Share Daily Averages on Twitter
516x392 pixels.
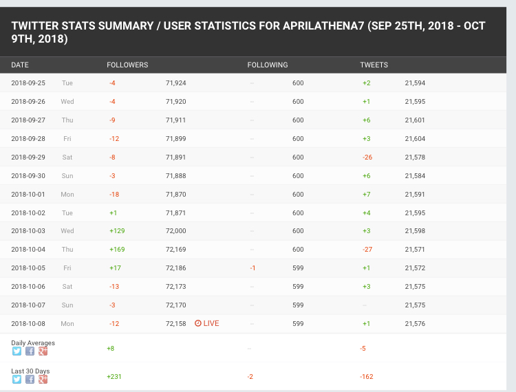[x=17, y=351]
